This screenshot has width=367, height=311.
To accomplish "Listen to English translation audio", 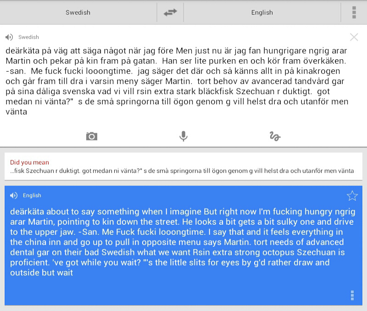I will point(14,195).
